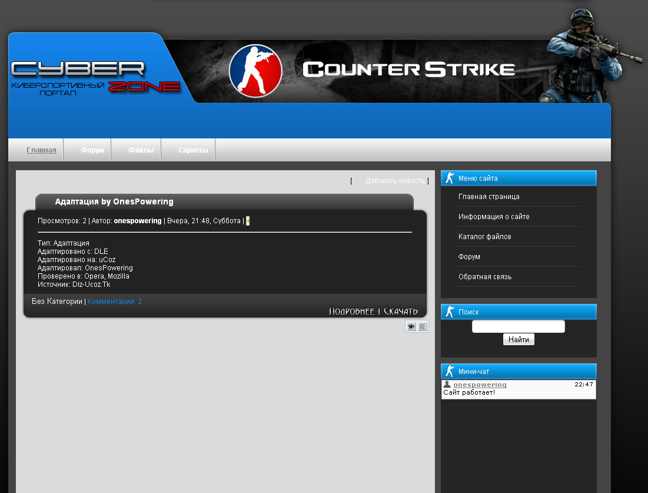Click the runner icon beside Мини-чат heading

click(x=450, y=372)
